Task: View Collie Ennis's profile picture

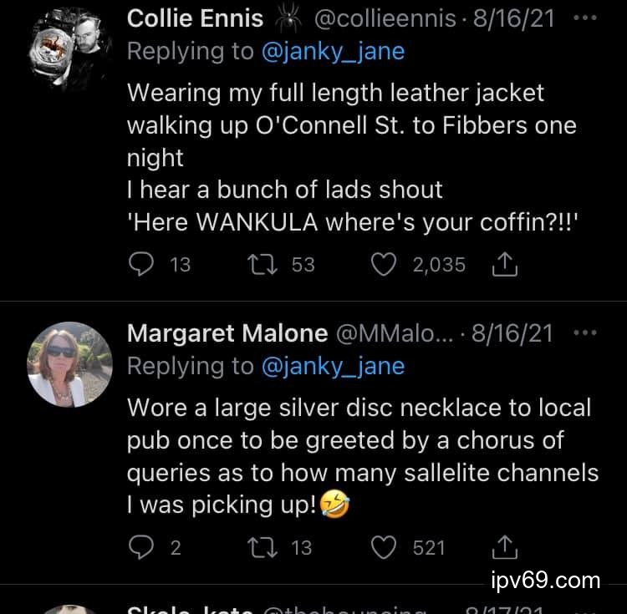Action: 70,48
